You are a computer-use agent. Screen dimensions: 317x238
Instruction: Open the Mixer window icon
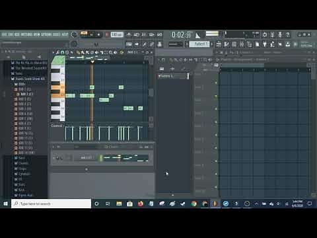[x=242, y=44]
